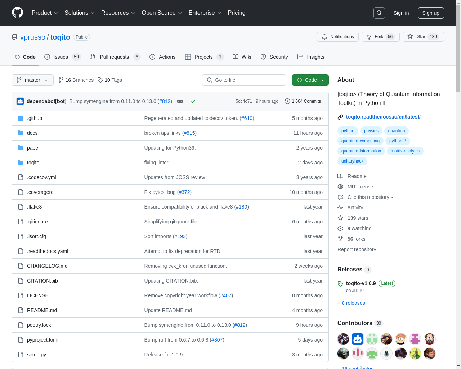
Task: Switch to the Insights tab
Action: 311,57
